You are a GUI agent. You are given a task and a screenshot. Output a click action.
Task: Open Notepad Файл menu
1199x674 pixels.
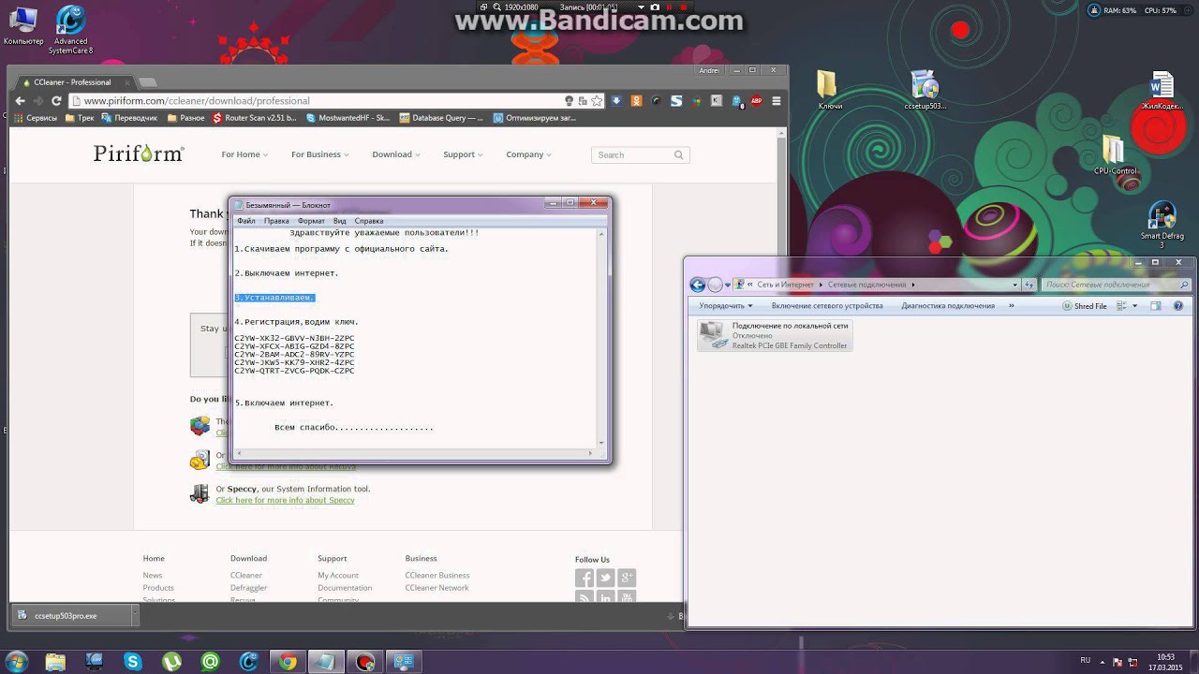pos(245,221)
